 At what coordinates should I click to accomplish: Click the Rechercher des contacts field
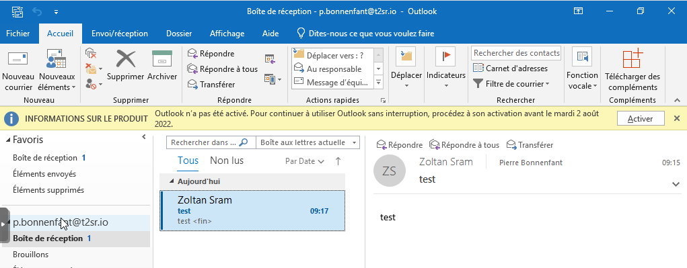[516, 53]
